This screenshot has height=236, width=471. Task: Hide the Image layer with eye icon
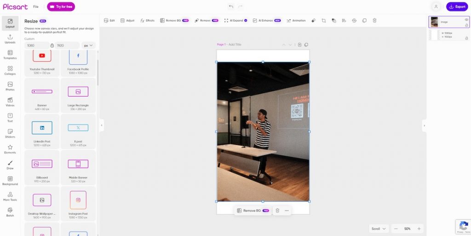(466, 19)
